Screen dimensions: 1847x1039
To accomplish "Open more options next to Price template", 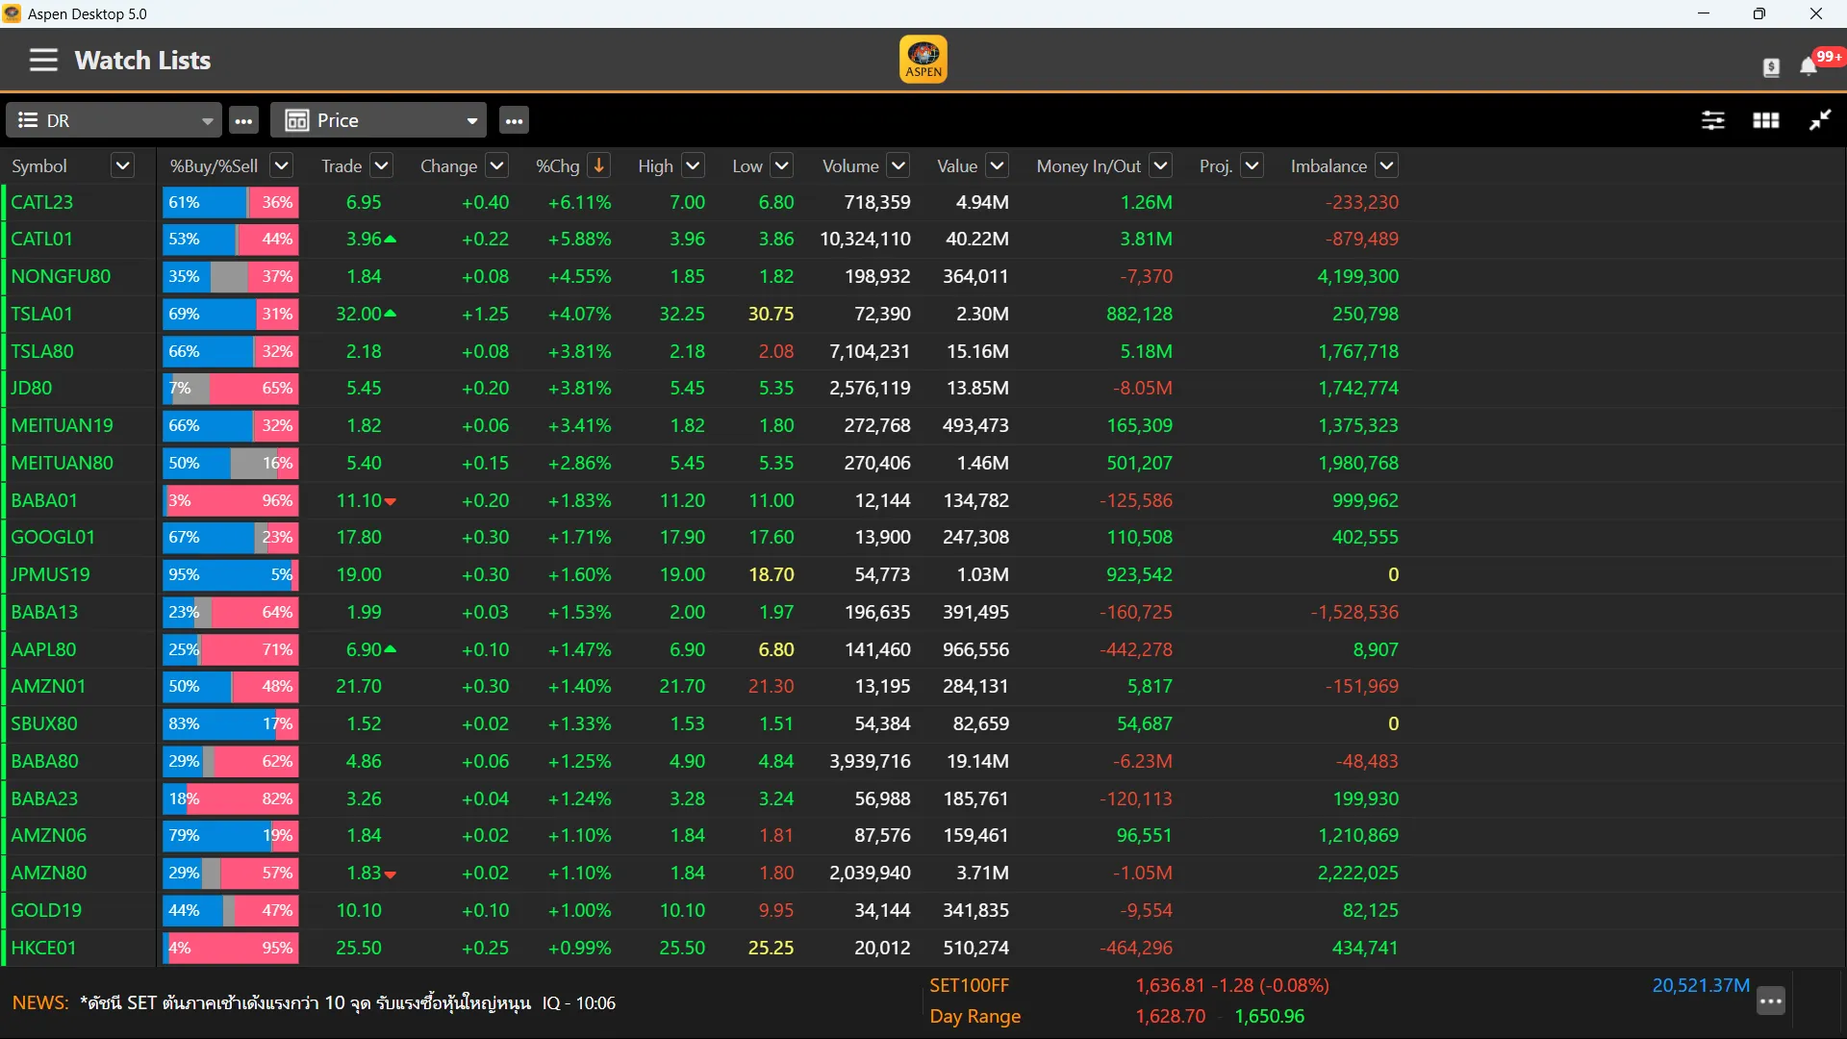I will point(515,121).
